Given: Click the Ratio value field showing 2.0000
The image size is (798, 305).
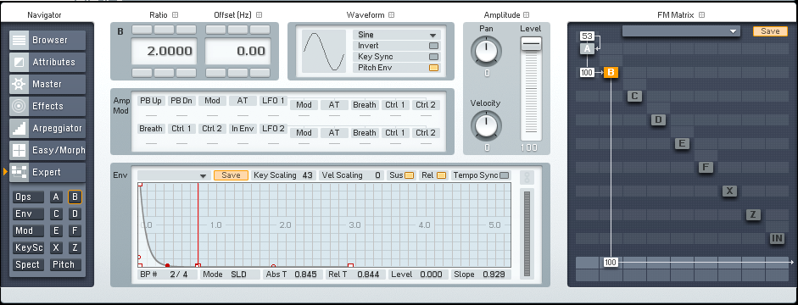Looking at the screenshot, I should [165, 51].
